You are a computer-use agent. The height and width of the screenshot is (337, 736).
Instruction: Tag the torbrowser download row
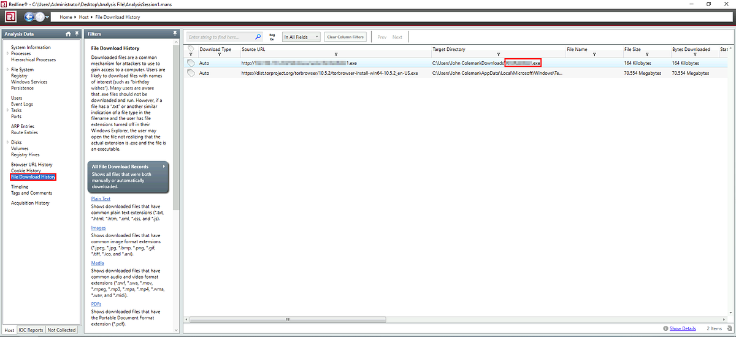(x=191, y=73)
